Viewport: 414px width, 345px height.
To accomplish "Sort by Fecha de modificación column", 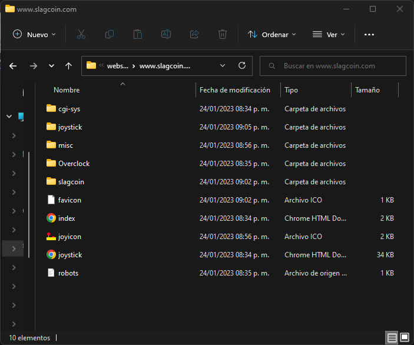I will click(x=235, y=90).
